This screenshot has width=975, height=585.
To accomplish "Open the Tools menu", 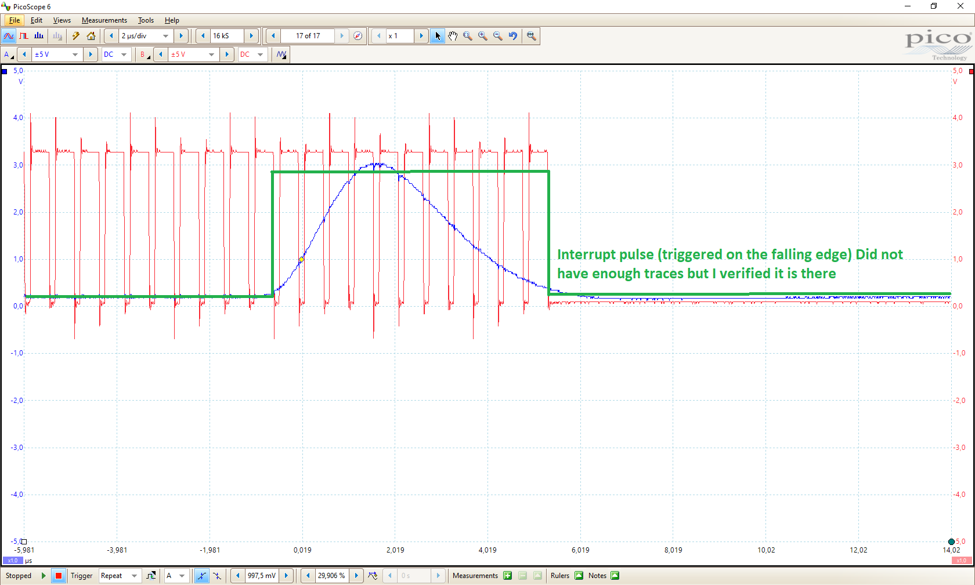I will click(146, 20).
